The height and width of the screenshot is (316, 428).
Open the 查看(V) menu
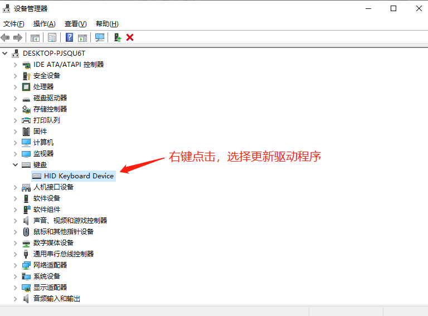[76, 24]
